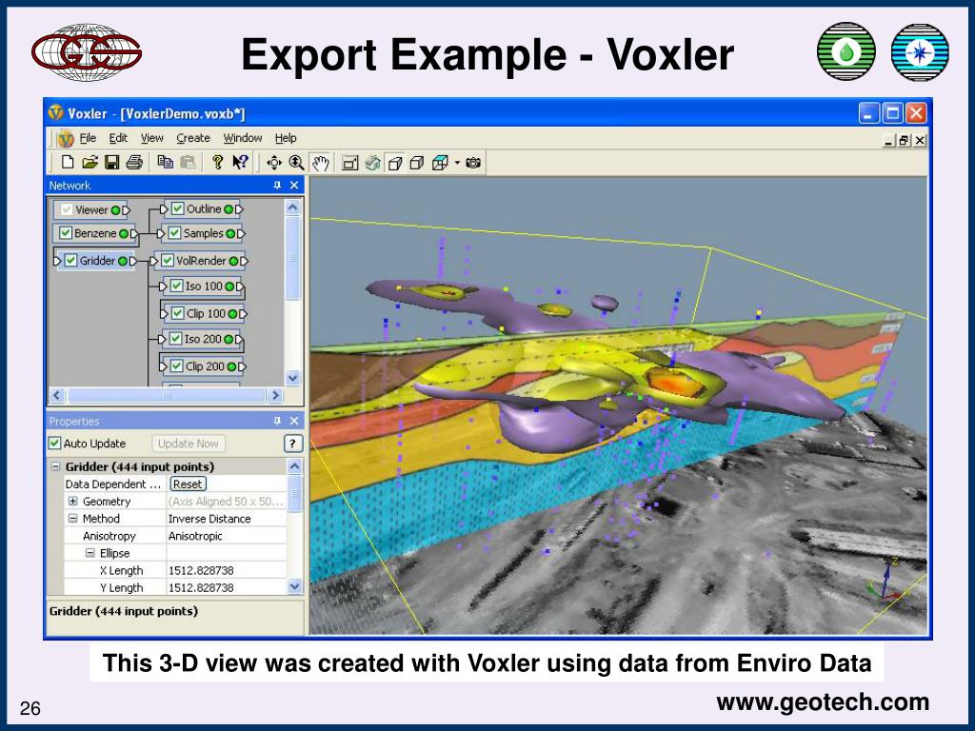Screen dimensions: 975x731
Task: Click the document icon beside the File menu
Action: 66,138
